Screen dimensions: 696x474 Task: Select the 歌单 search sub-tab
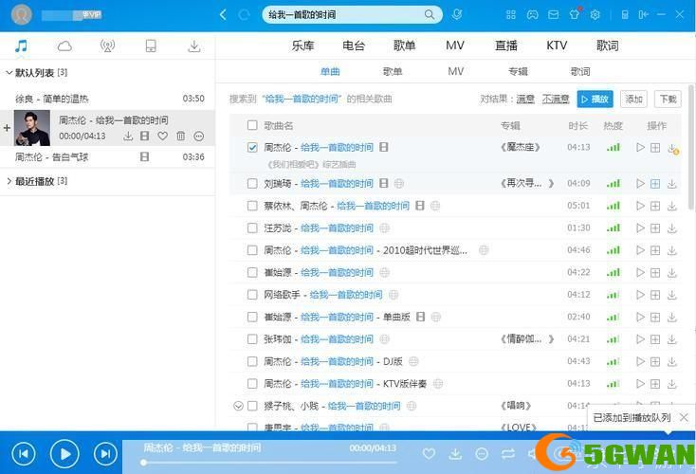[393, 71]
